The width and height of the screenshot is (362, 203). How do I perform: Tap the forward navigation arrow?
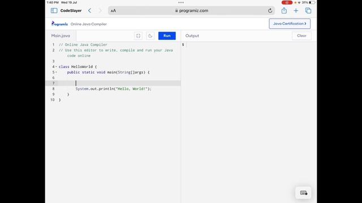click(x=100, y=11)
